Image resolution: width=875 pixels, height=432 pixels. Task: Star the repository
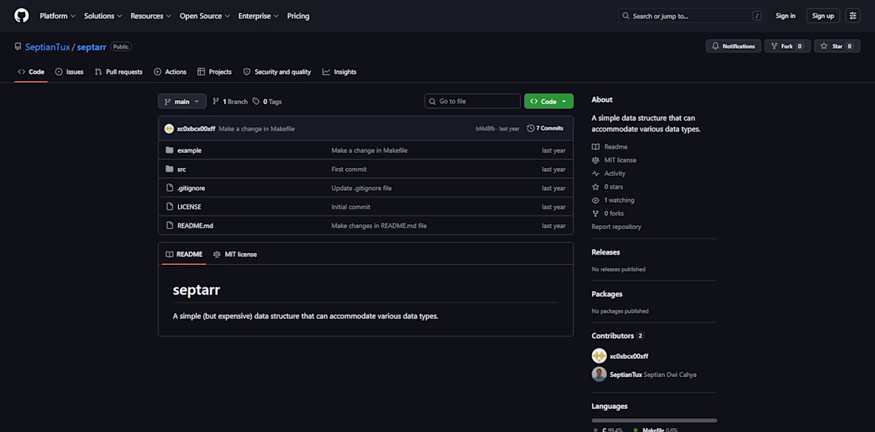pyautogui.click(x=837, y=46)
